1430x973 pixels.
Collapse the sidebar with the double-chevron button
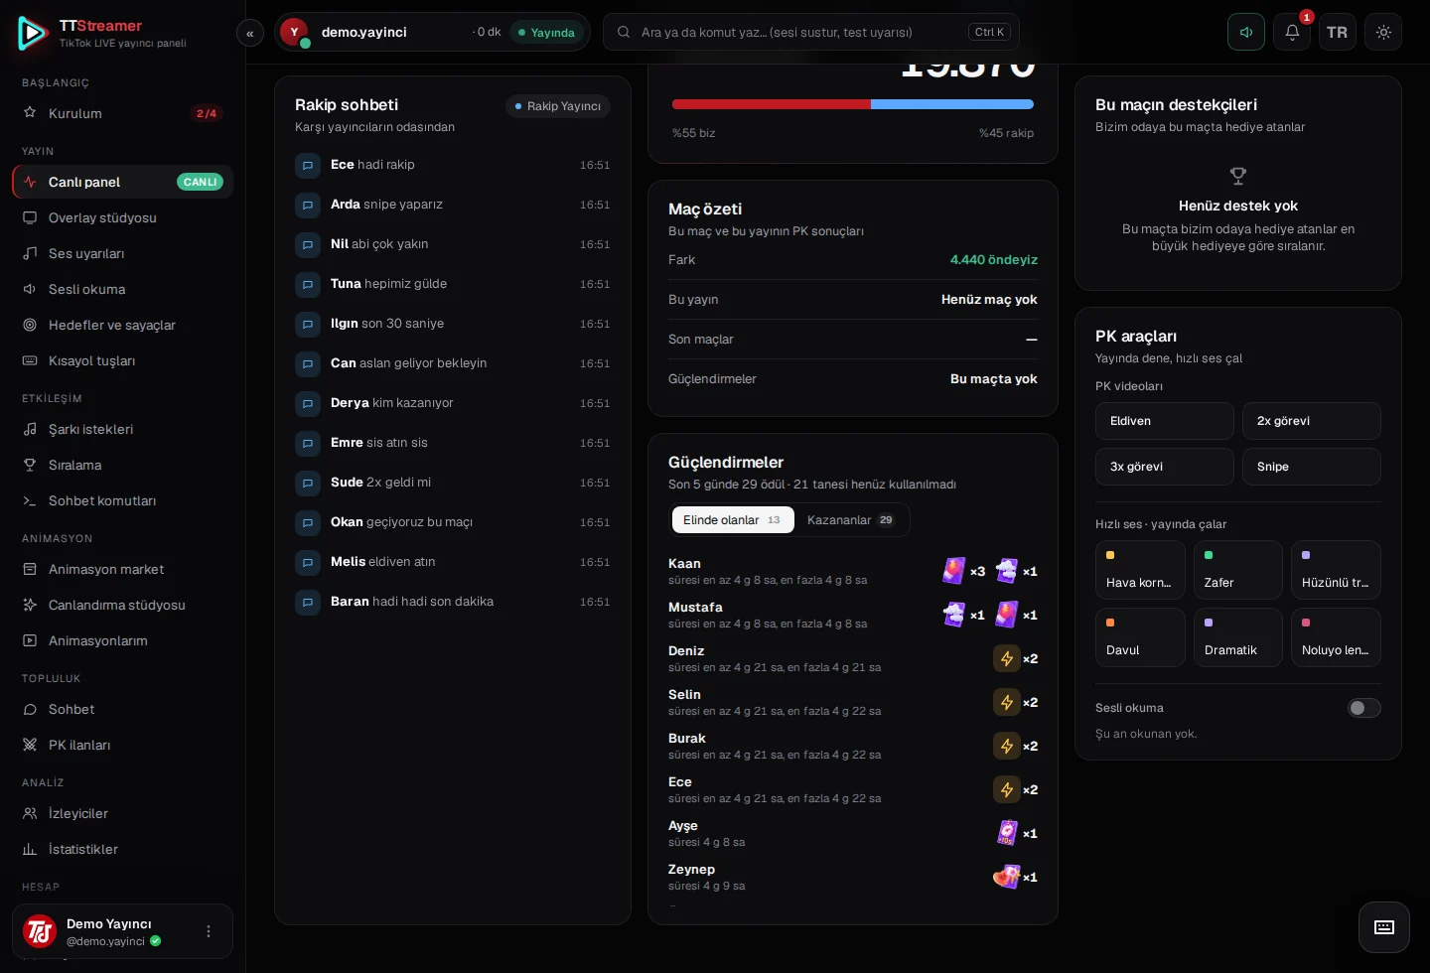coord(250,33)
